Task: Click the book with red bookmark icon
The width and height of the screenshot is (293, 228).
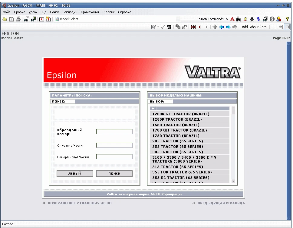Action: click(x=42, y=19)
